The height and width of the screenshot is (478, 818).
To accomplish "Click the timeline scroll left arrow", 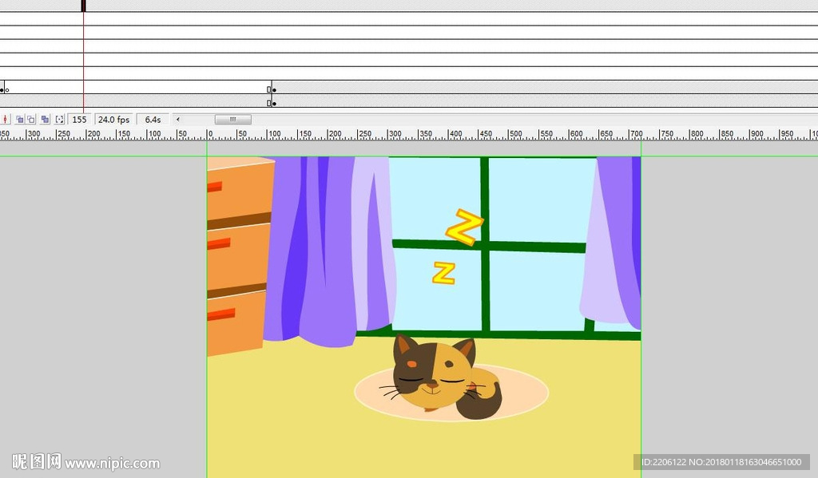I will tap(178, 120).
